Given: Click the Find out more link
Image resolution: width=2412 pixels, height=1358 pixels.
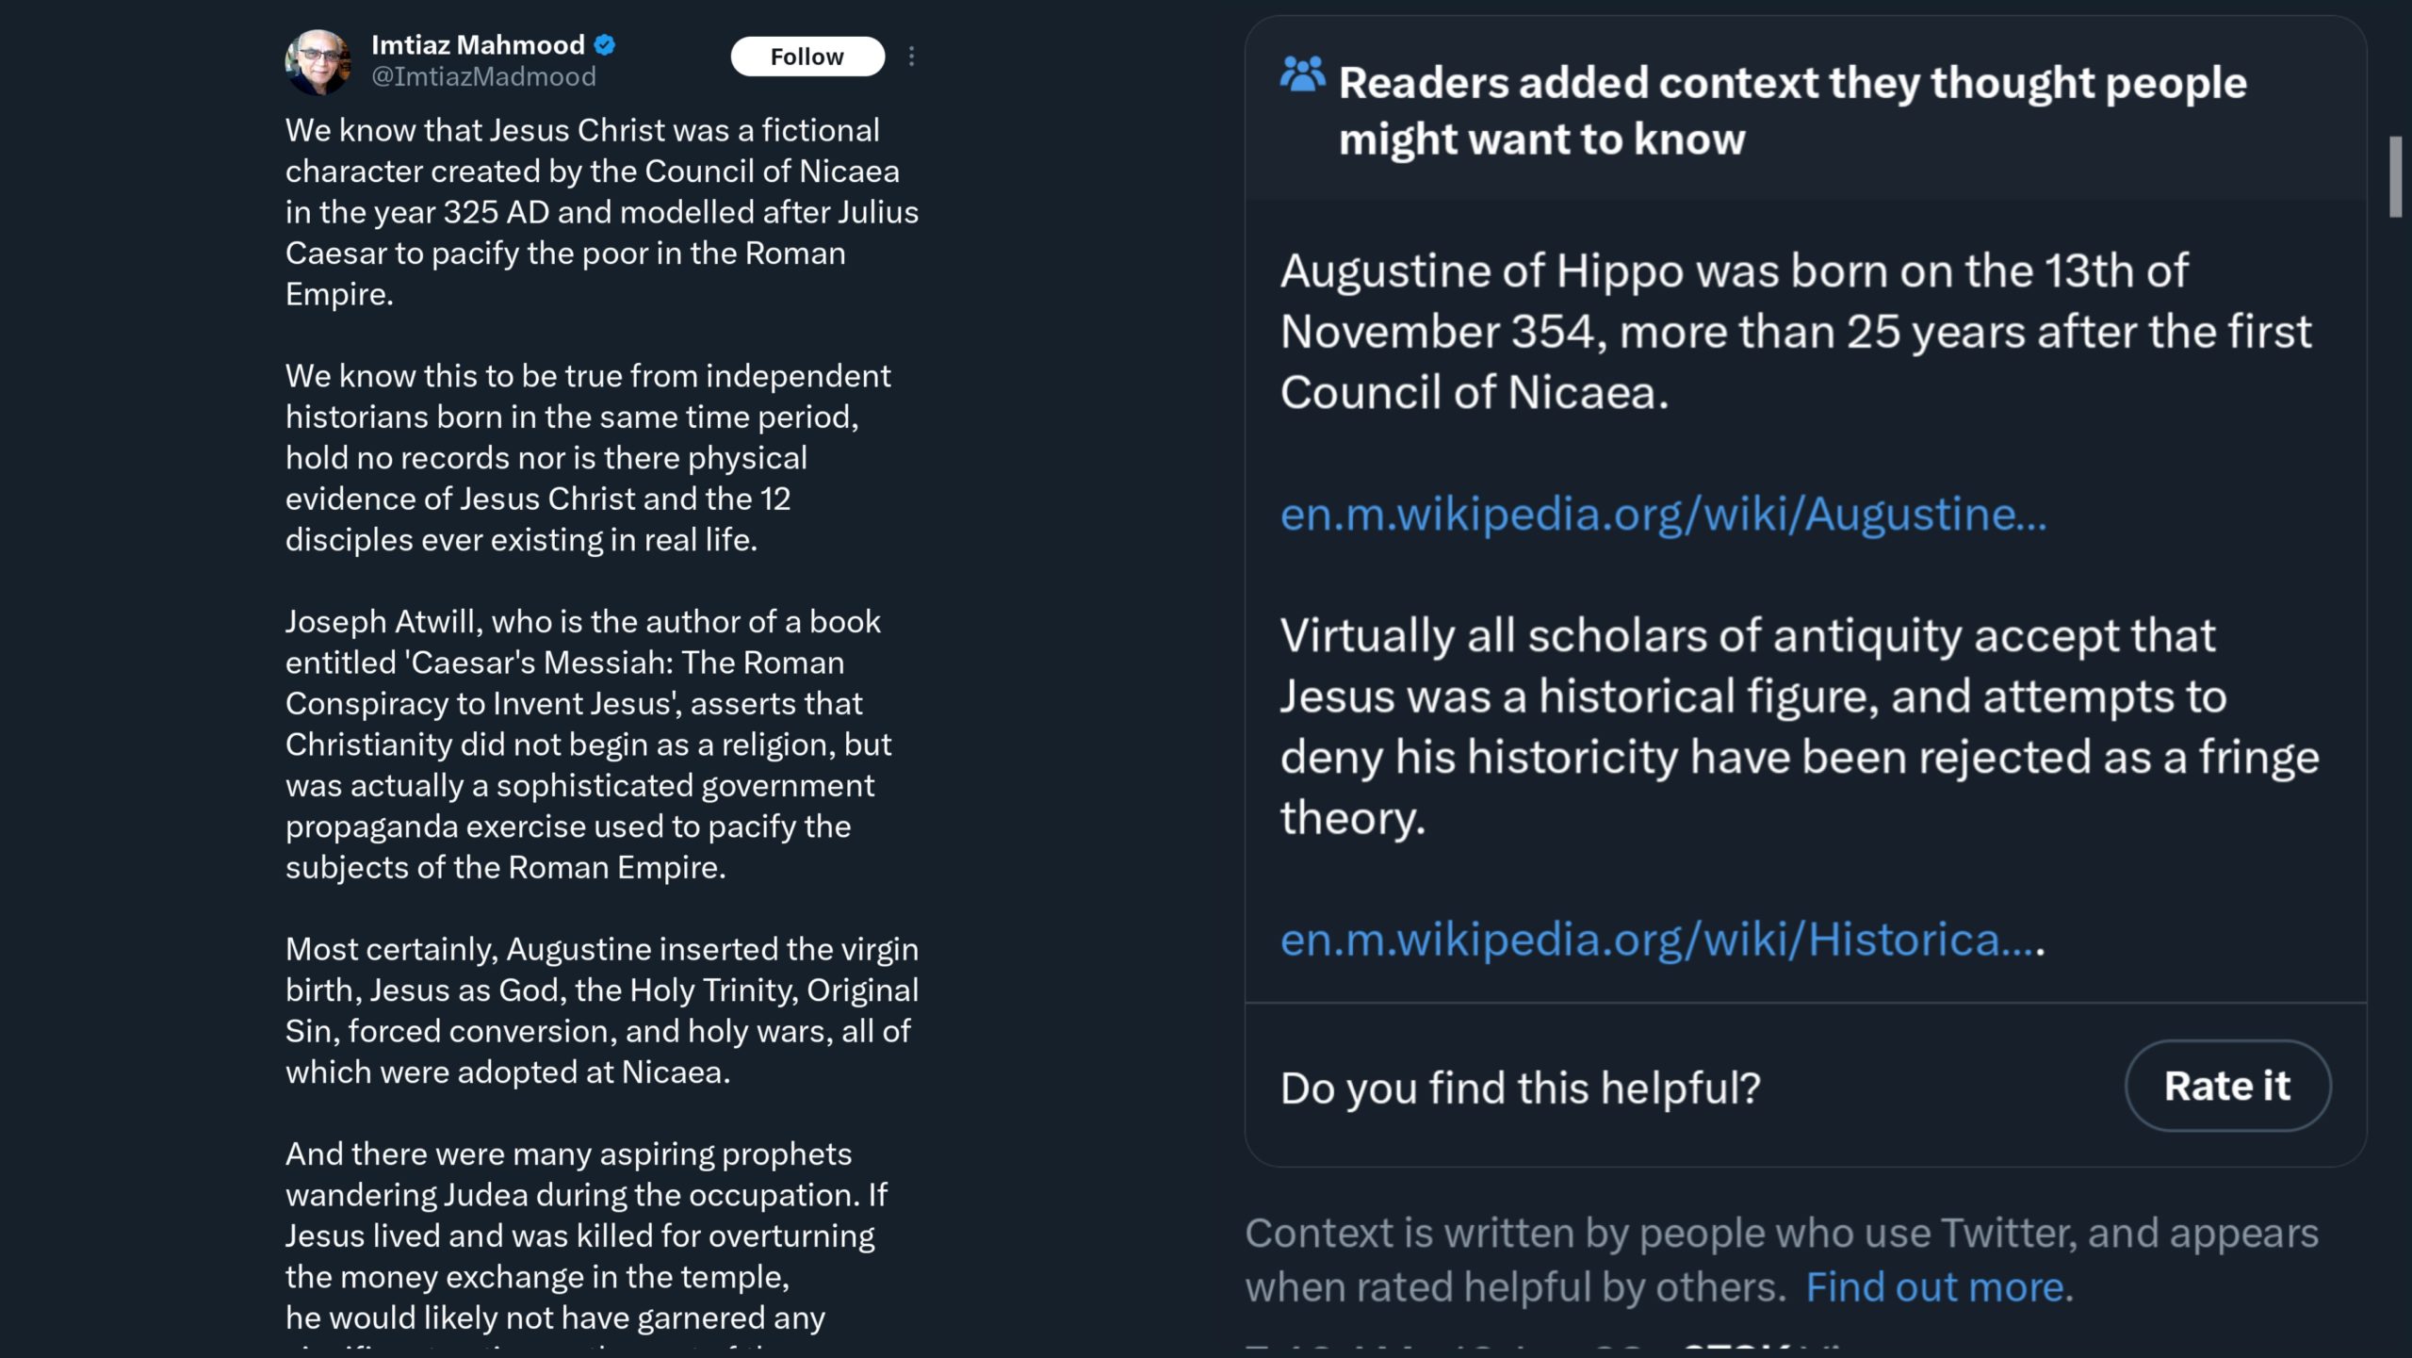Looking at the screenshot, I should 1935,1287.
